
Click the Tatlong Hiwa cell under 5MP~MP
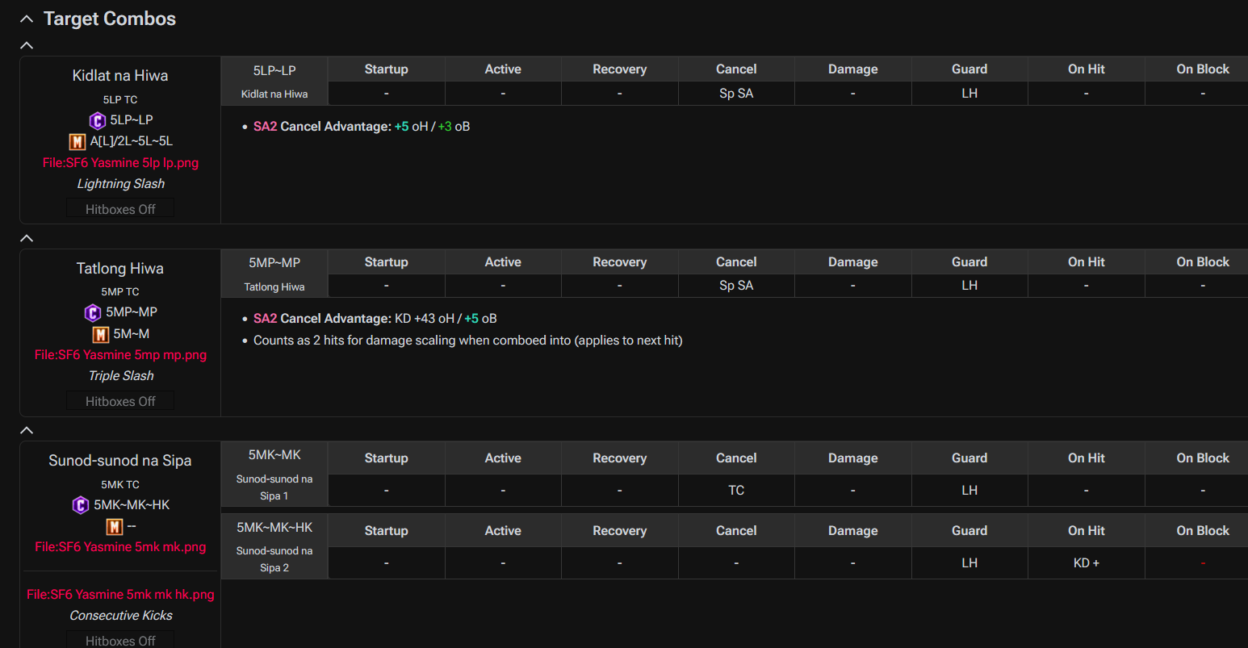[274, 286]
